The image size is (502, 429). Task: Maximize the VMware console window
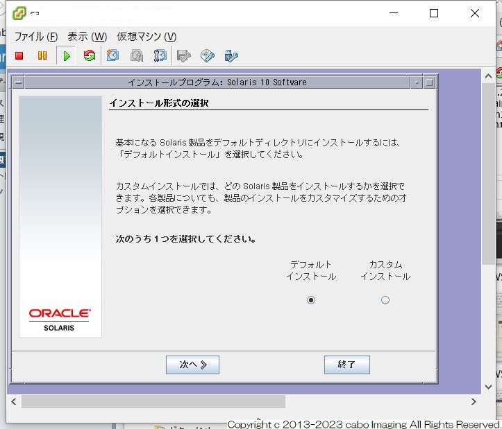pyautogui.click(x=434, y=13)
